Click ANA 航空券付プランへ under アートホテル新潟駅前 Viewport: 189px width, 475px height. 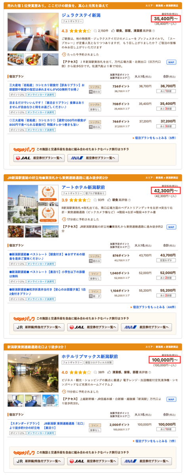coord(147,327)
